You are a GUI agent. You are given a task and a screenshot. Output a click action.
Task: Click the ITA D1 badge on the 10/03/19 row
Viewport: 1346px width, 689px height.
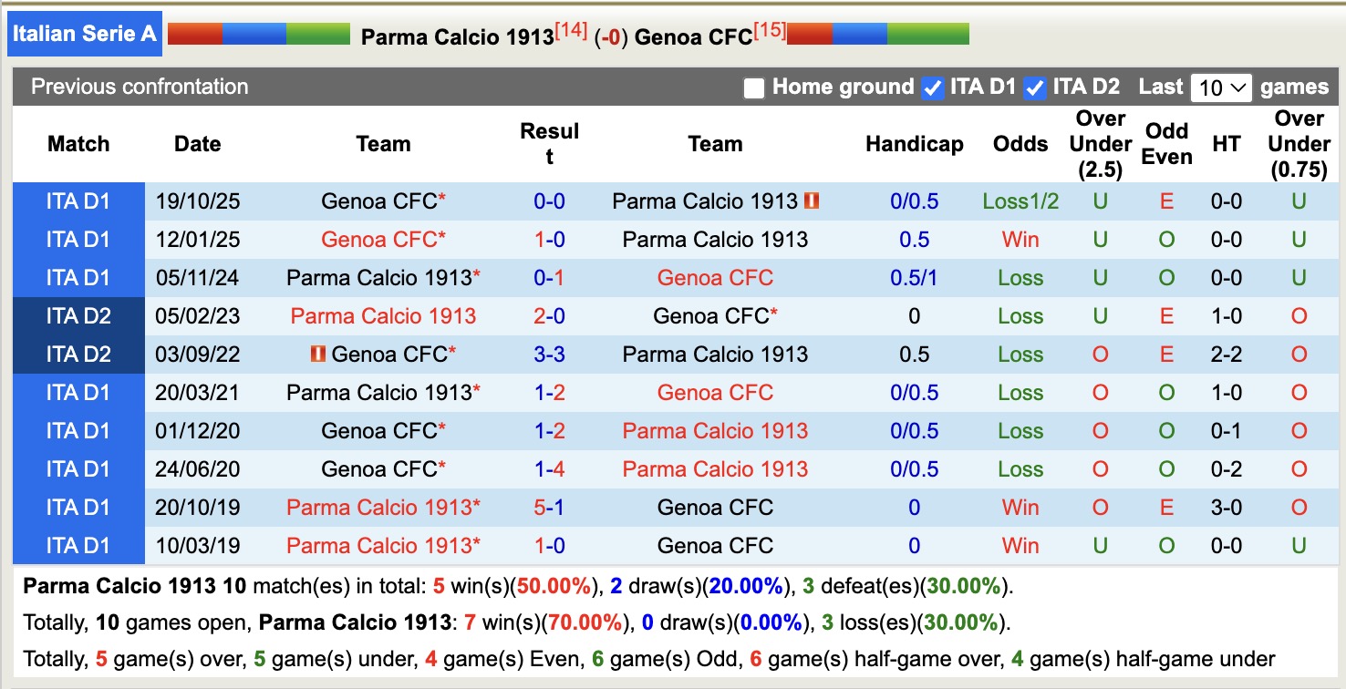(78, 545)
